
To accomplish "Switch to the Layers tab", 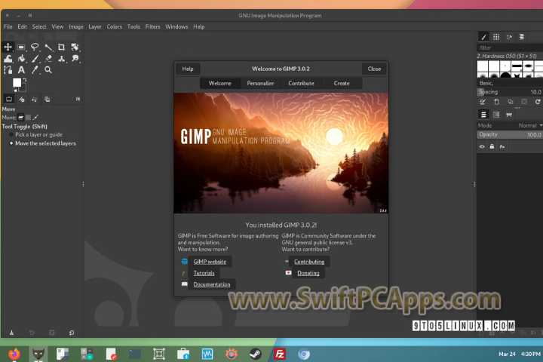I will tap(483, 115).
